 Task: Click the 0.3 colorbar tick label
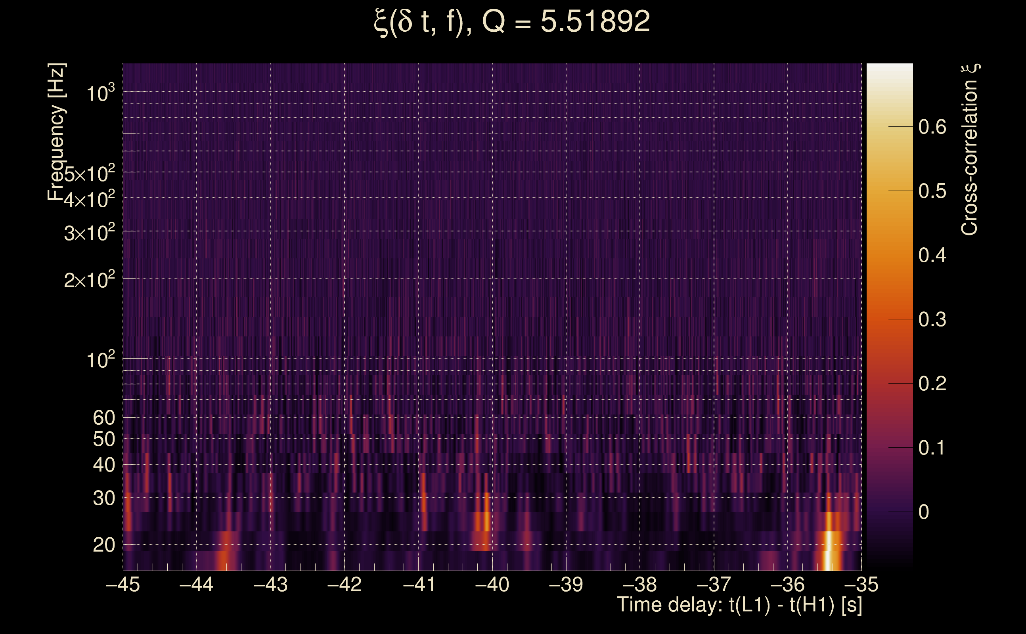932,320
